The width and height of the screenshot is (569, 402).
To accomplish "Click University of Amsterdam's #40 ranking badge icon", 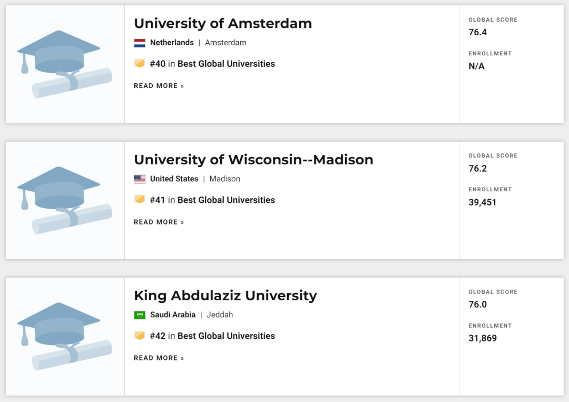I will coord(140,64).
